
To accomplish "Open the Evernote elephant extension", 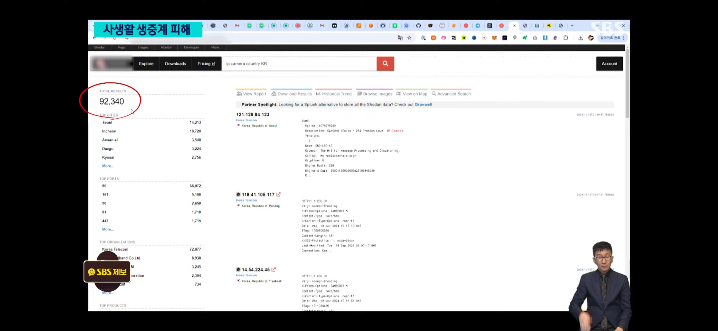I will pyautogui.click(x=525, y=38).
